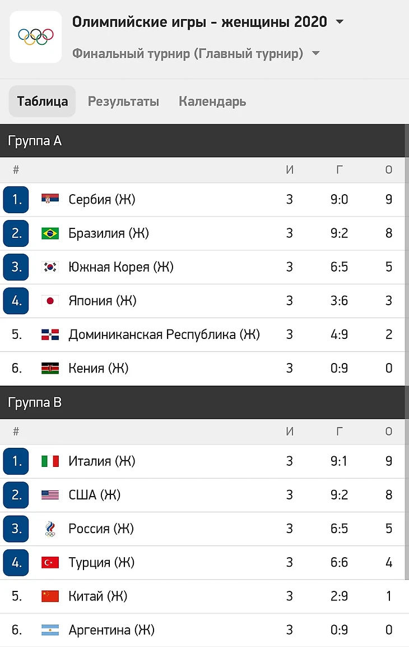Open the США (Ж) team link
409x647 pixels.
point(94,495)
